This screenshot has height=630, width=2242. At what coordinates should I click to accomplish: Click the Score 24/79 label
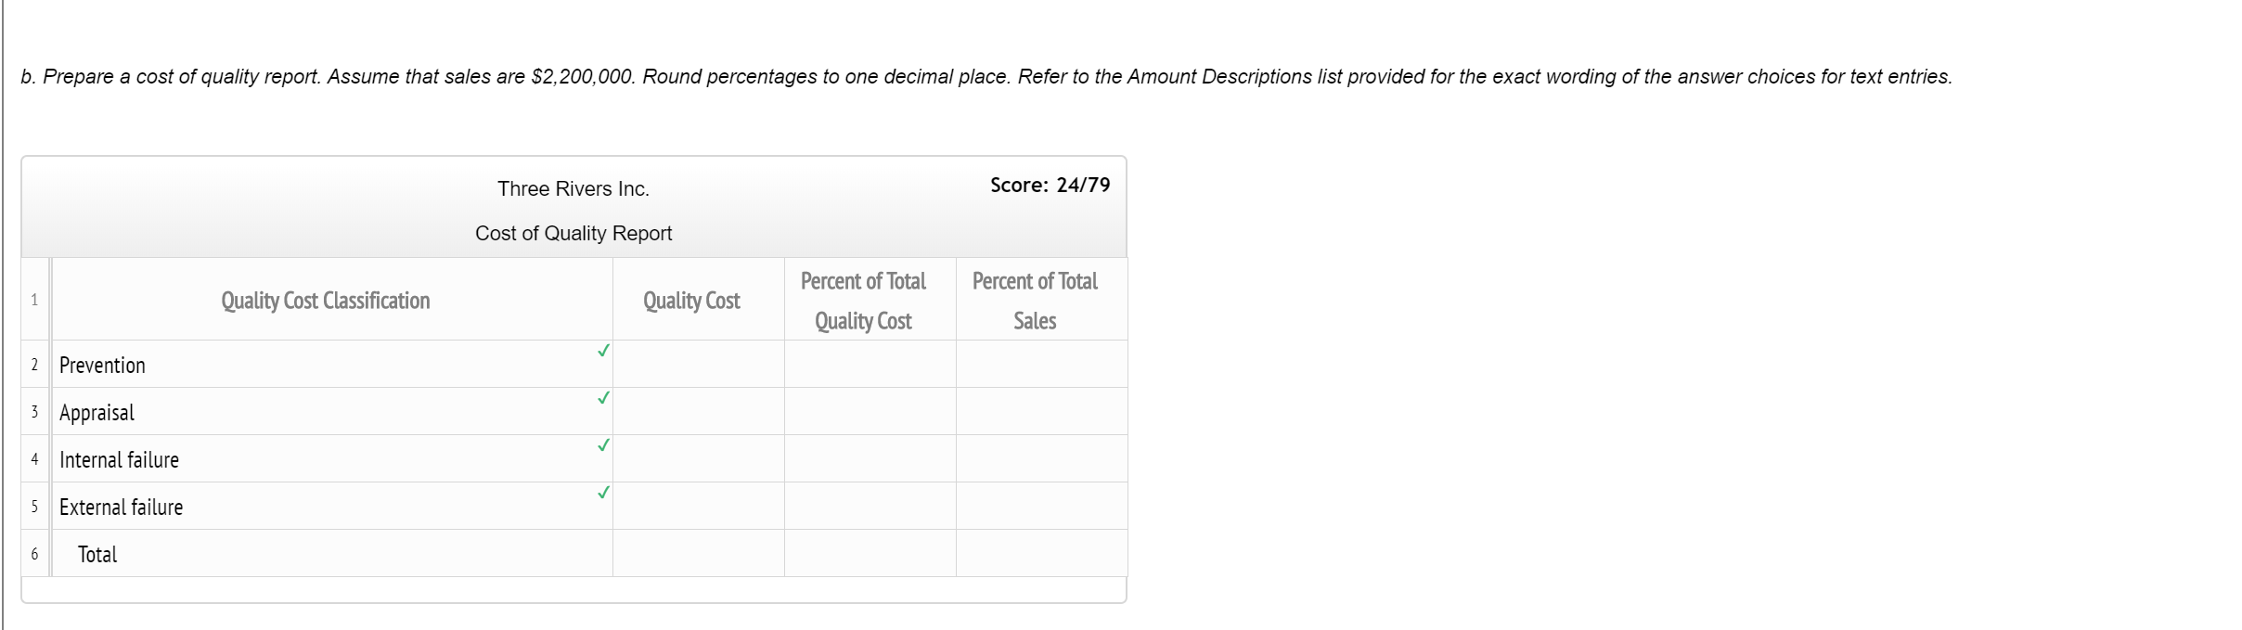pos(1050,185)
